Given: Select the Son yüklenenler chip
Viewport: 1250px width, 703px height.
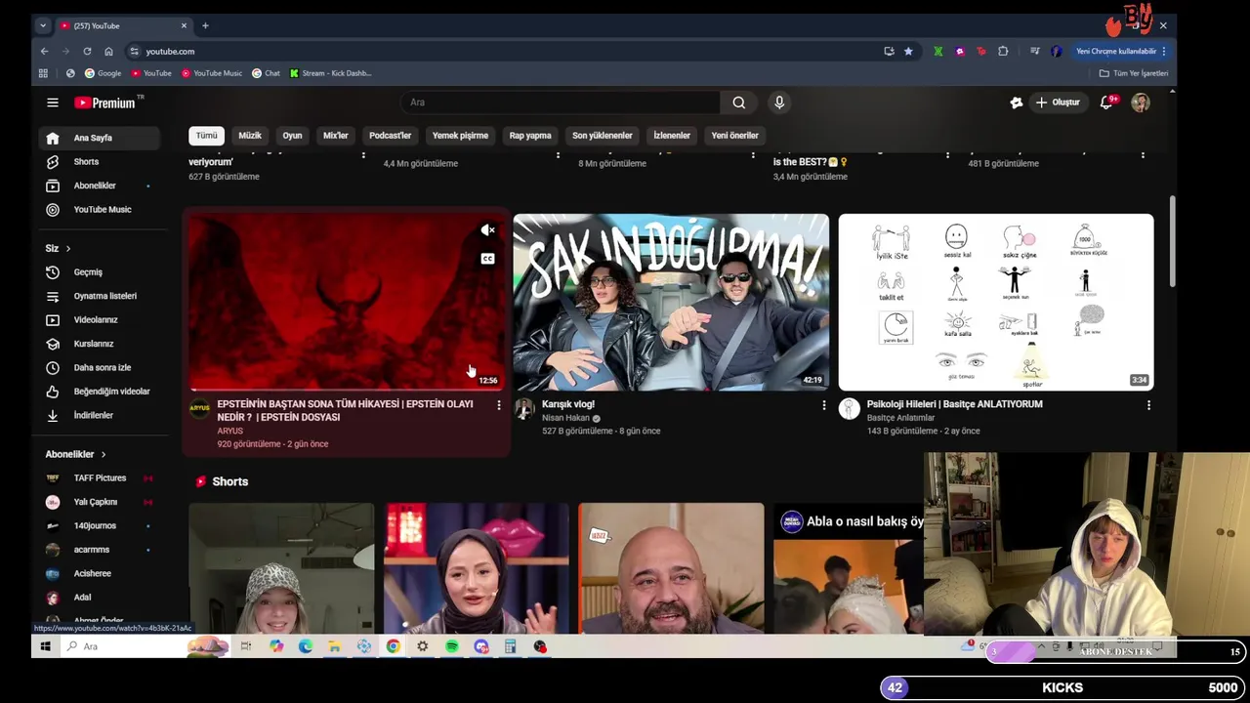Looking at the screenshot, I should 603,136.
